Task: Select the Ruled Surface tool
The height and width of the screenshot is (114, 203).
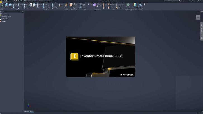Action: (x=112, y=4)
